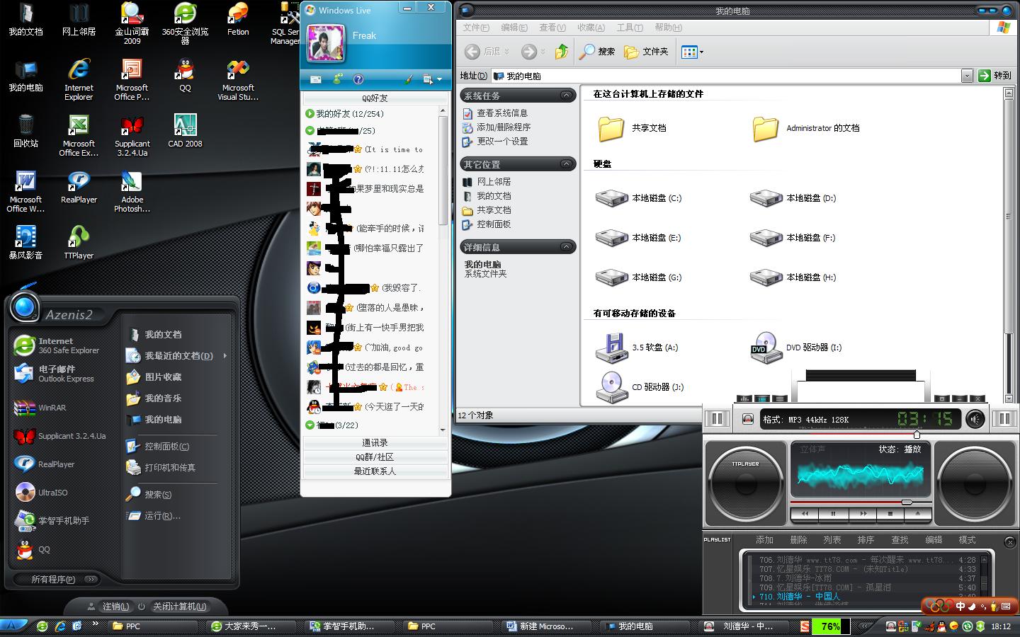Image resolution: width=1020 pixels, height=637 pixels.
Task: Toggle Chinese input mode on IME bar
Action: coord(960,606)
